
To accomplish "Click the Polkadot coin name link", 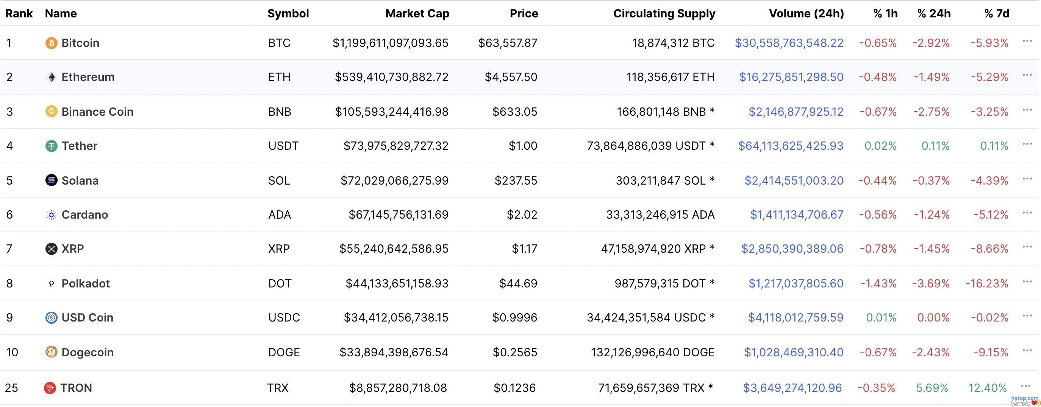I will coord(85,284).
